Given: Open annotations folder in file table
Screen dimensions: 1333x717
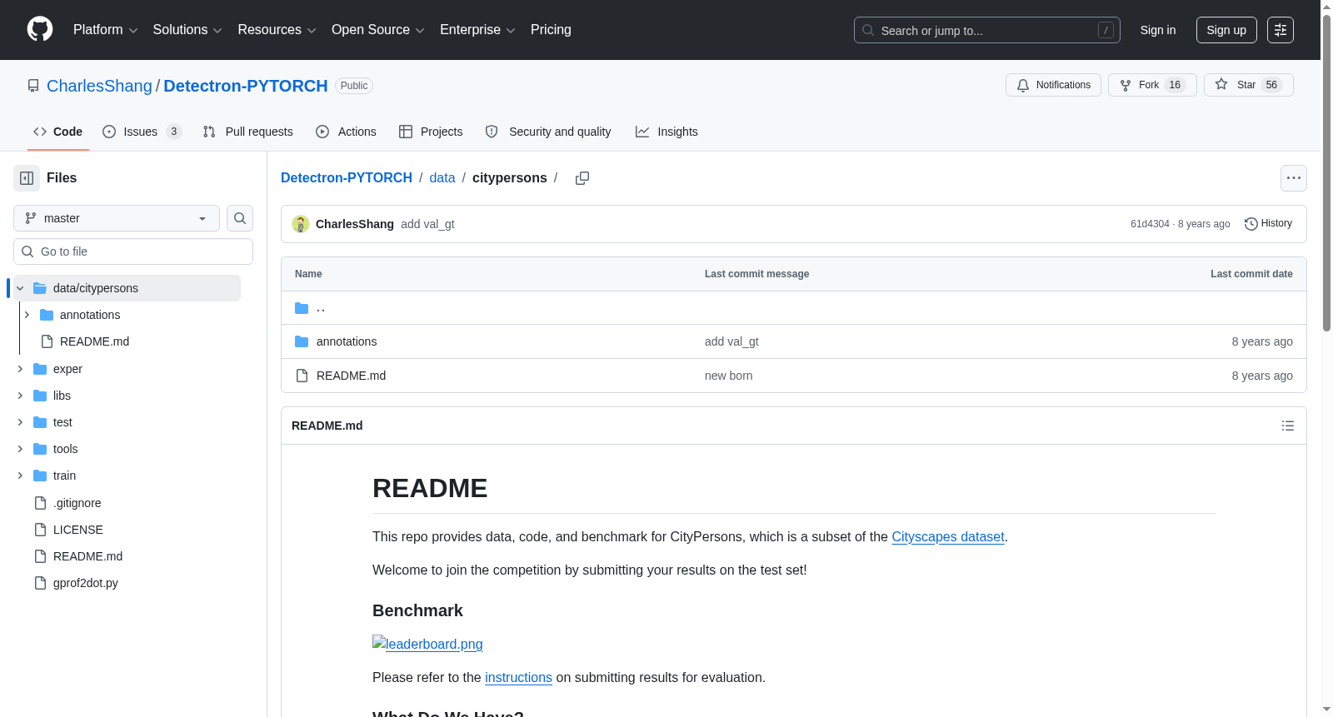Looking at the screenshot, I should (x=347, y=341).
